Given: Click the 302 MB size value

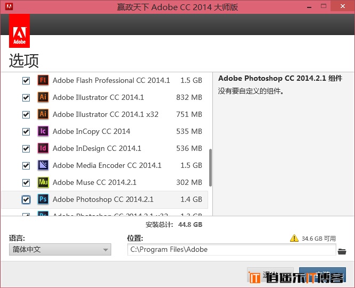Looking at the screenshot, I should tap(189, 182).
